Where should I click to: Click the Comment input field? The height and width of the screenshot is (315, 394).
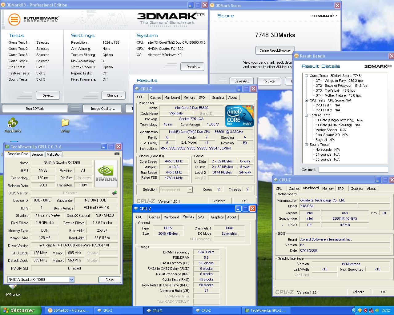click(353, 170)
